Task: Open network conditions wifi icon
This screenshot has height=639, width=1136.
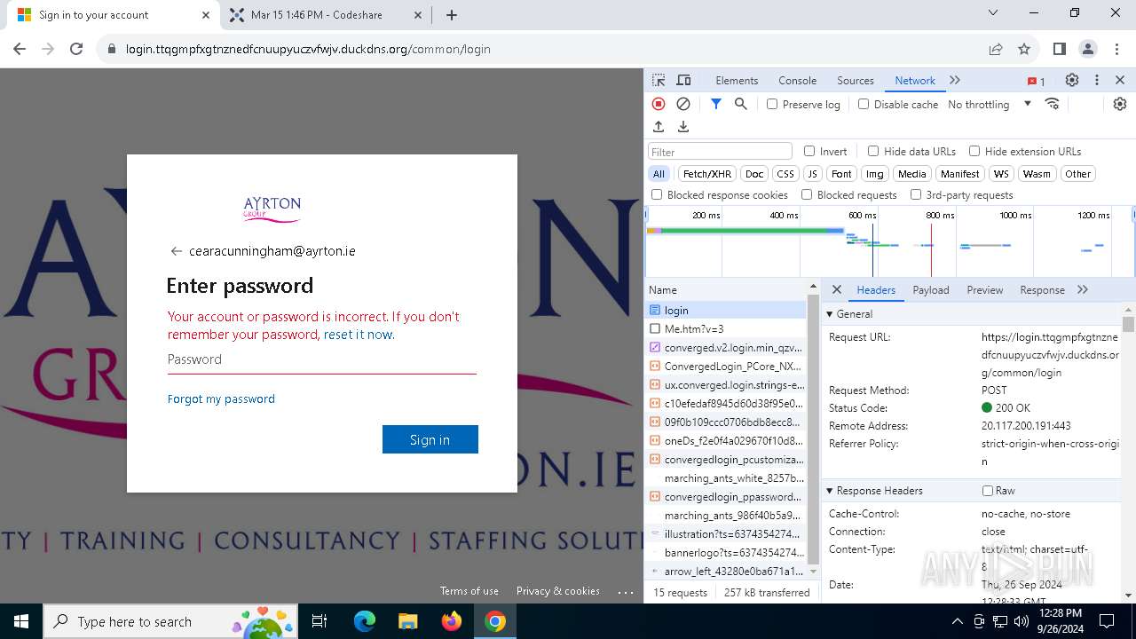Action: tap(1053, 104)
